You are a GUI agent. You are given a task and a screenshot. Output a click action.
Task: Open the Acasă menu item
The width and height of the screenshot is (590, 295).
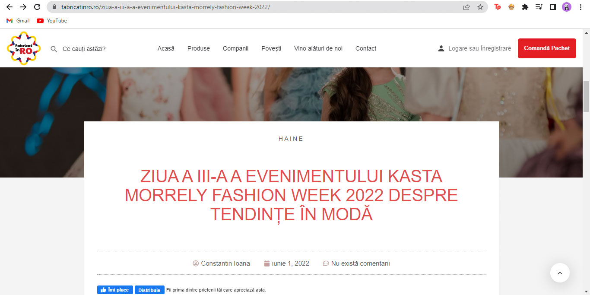[x=166, y=48]
